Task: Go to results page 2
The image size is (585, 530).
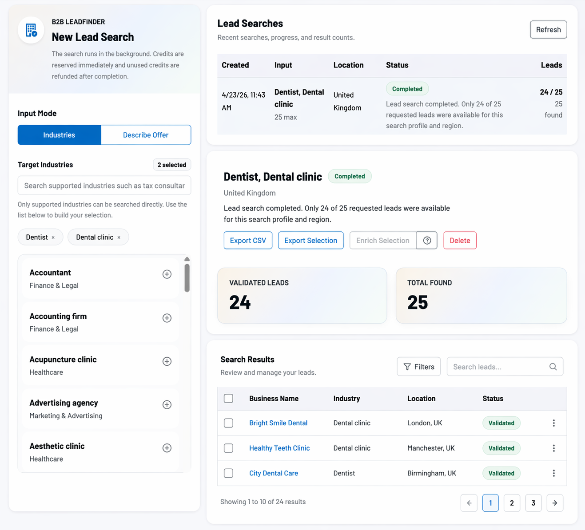Action: 512,503
